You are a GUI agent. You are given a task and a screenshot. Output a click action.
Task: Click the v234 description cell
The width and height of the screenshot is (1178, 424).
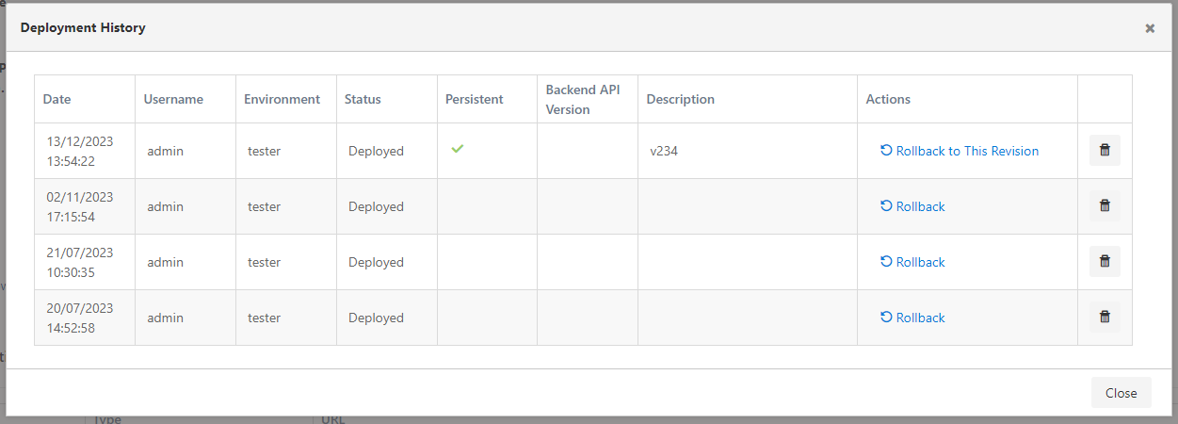(x=664, y=151)
